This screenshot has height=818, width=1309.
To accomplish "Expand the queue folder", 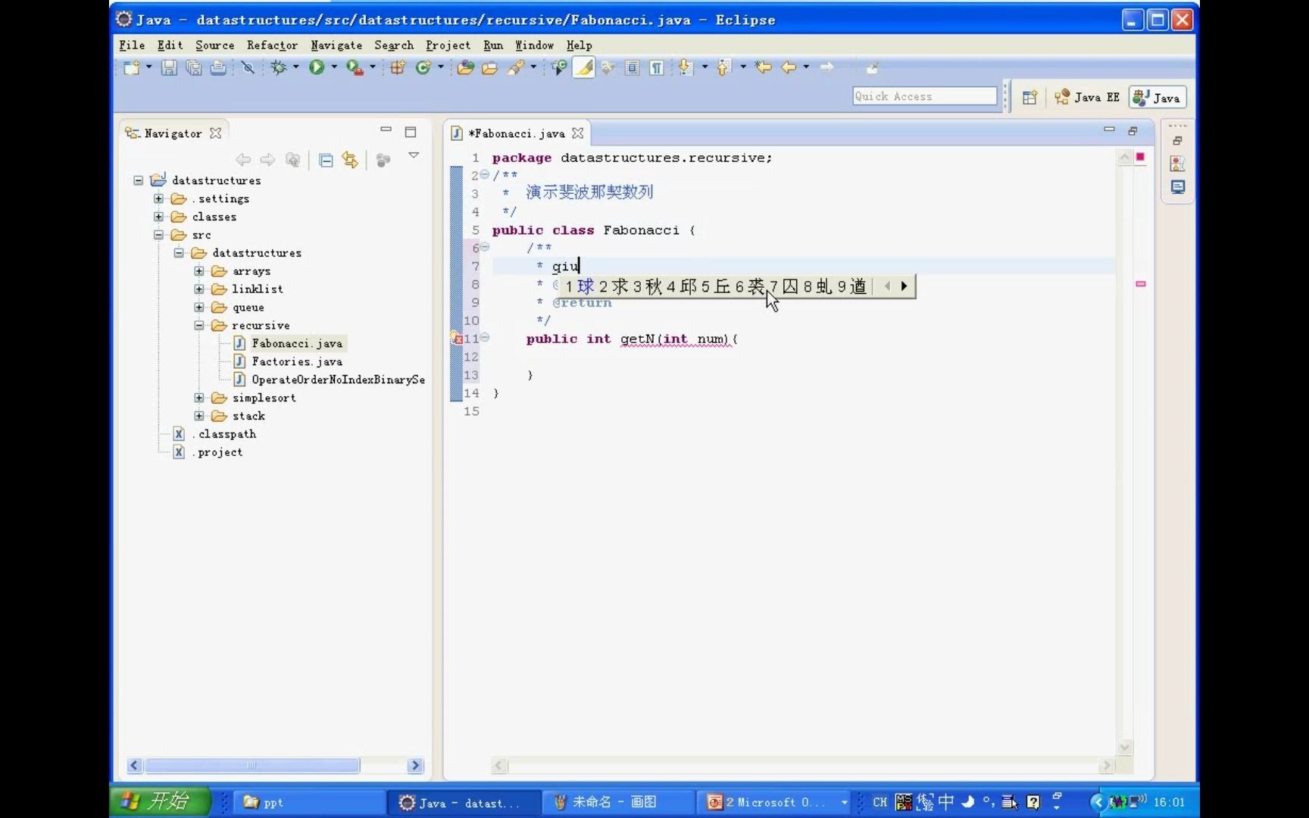I will pyautogui.click(x=199, y=308).
